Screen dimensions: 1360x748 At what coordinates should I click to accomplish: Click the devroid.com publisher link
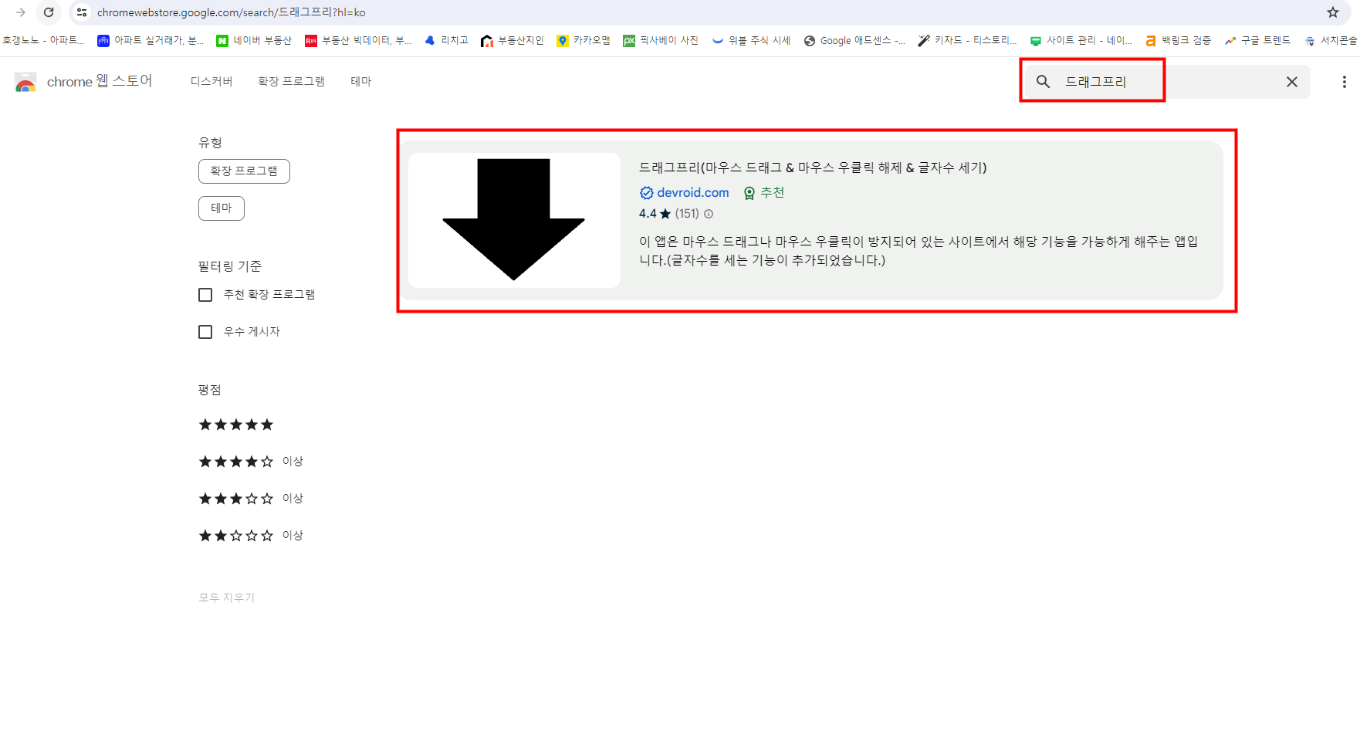click(693, 193)
